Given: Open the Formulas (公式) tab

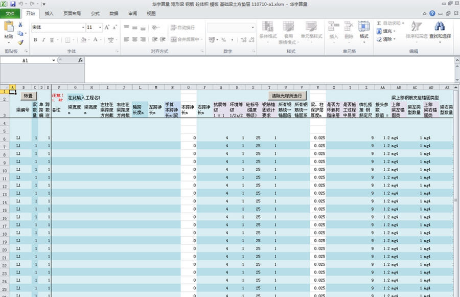Looking at the screenshot, I should 95,14.
